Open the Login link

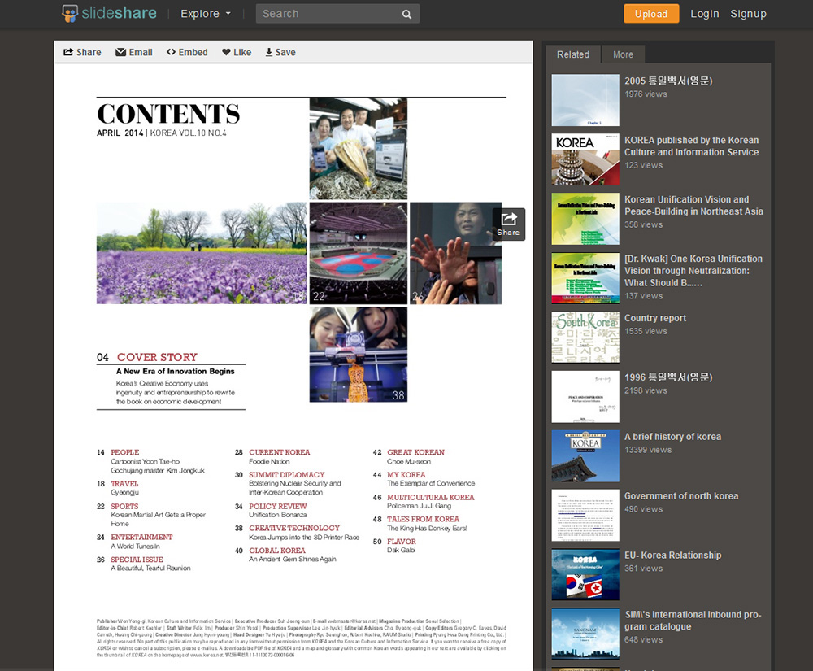coord(704,14)
